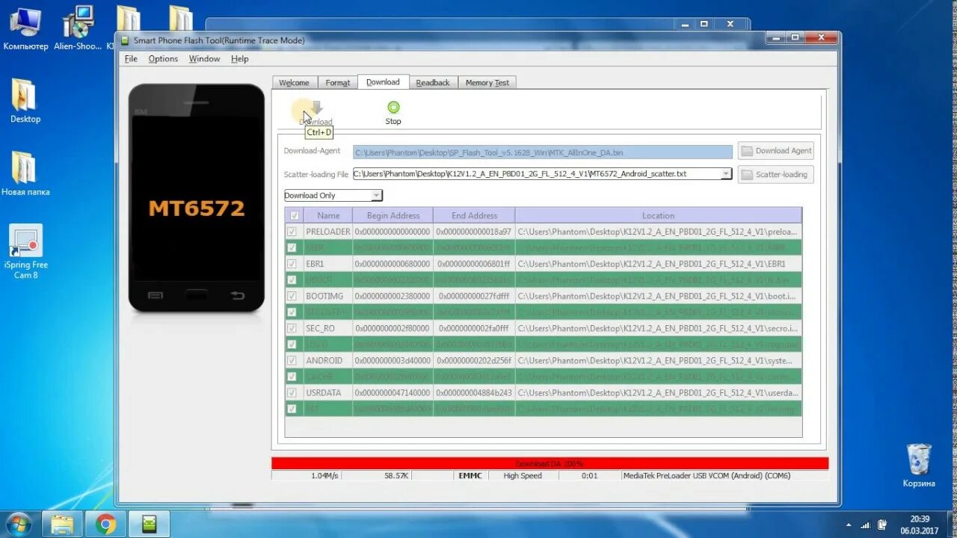Click the Name column header
Screen dimensions: 957x538
click(x=328, y=215)
